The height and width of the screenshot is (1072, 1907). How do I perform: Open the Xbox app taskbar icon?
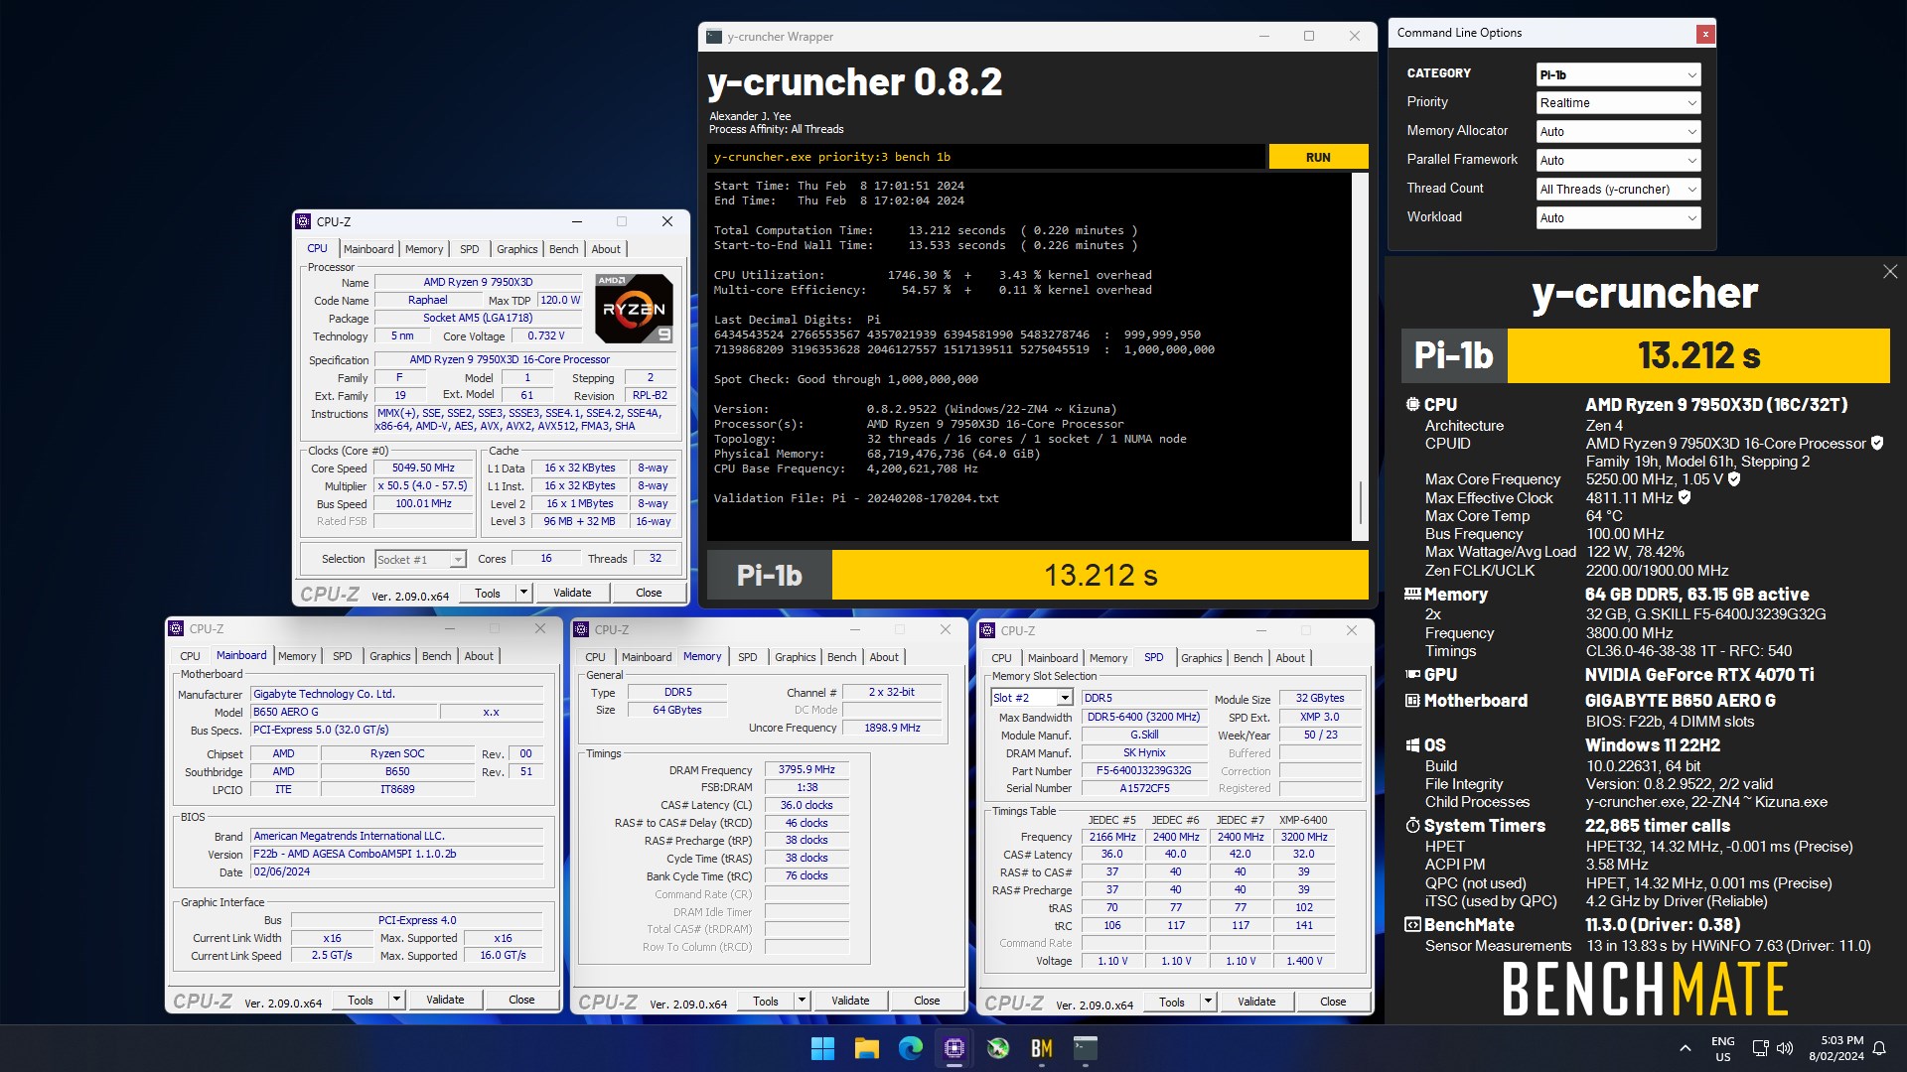click(x=997, y=1048)
